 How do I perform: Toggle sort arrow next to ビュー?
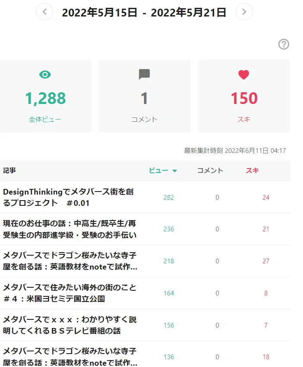pos(175,171)
